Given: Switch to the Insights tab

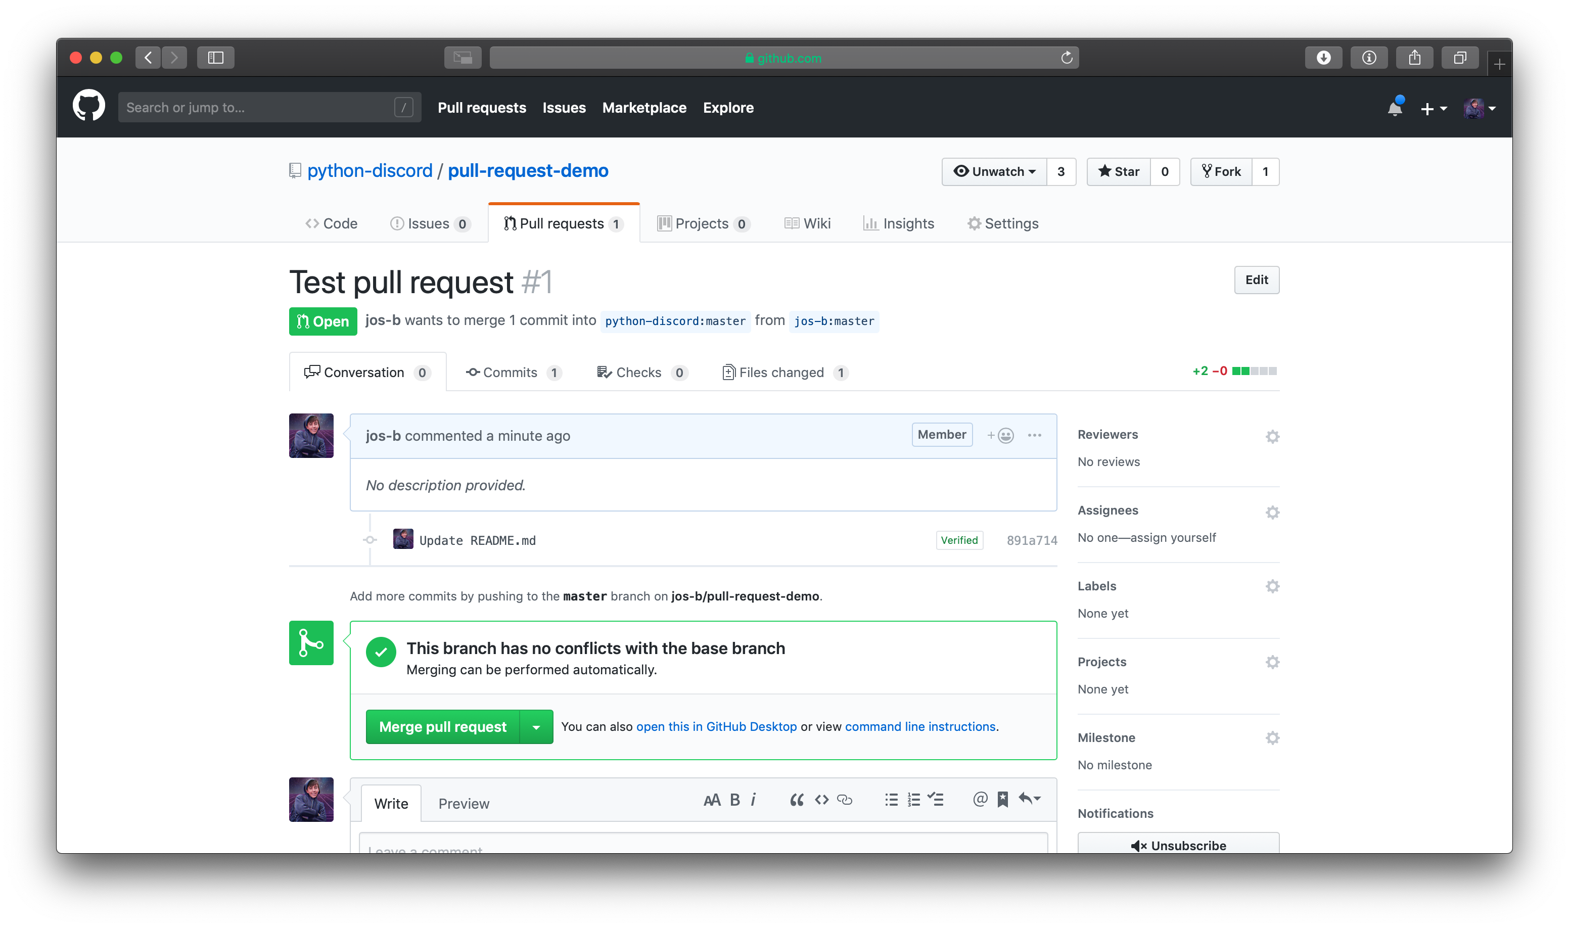Looking at the screenshot, I should 899,223.
